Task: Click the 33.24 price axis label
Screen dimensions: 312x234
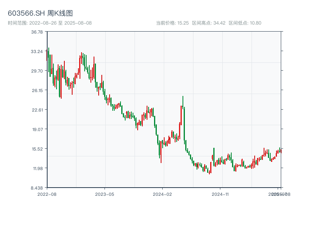Action: pos(37,51)
